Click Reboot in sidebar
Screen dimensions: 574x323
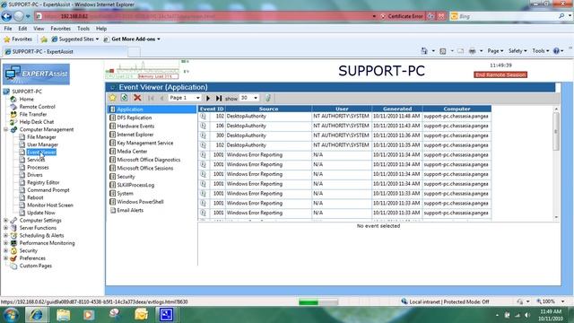[35, 197]
